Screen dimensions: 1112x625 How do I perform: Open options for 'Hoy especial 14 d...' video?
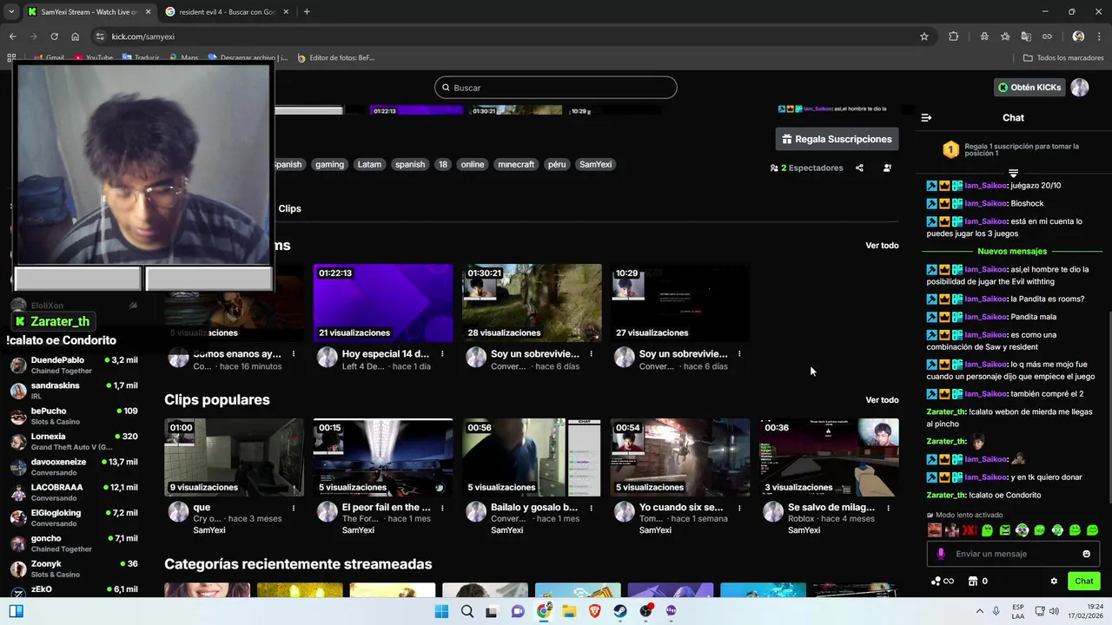click(x=442, y=354)
